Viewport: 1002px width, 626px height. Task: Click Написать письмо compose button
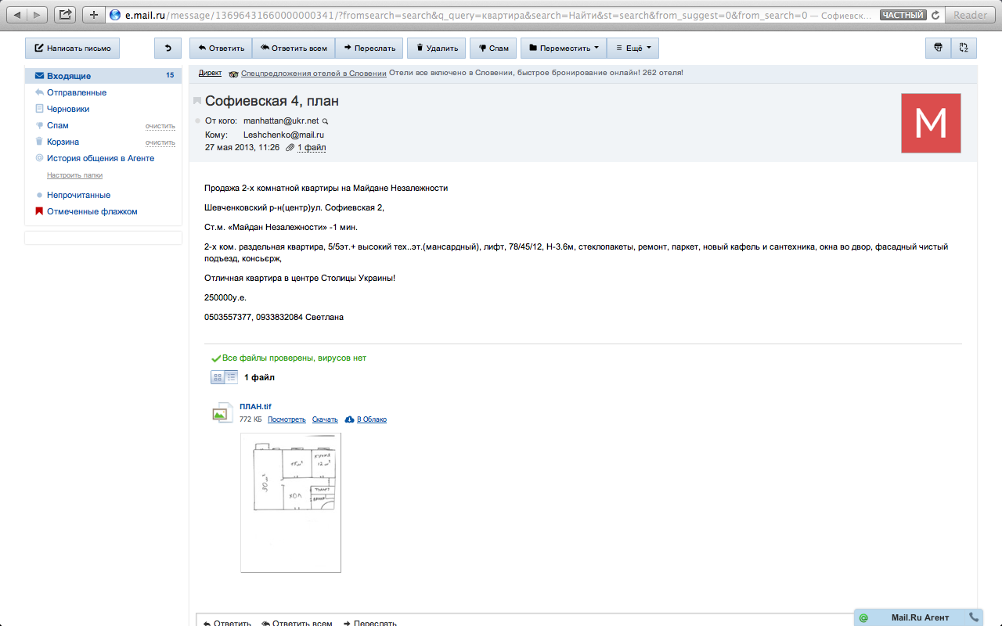(x=72, y=48)
